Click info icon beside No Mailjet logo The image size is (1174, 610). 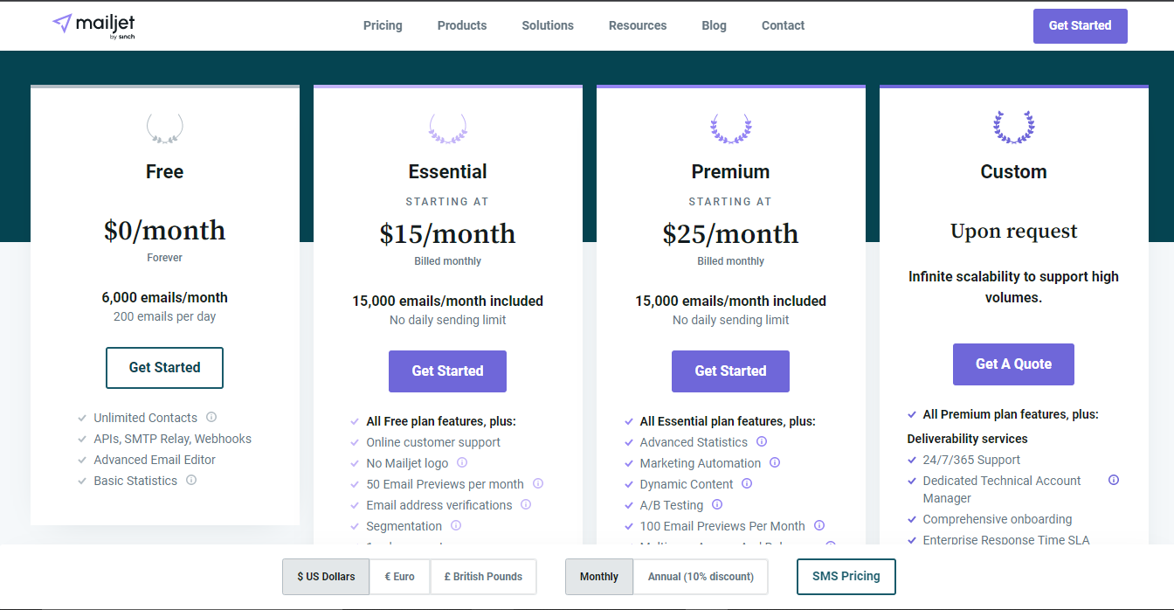point(462,462)
